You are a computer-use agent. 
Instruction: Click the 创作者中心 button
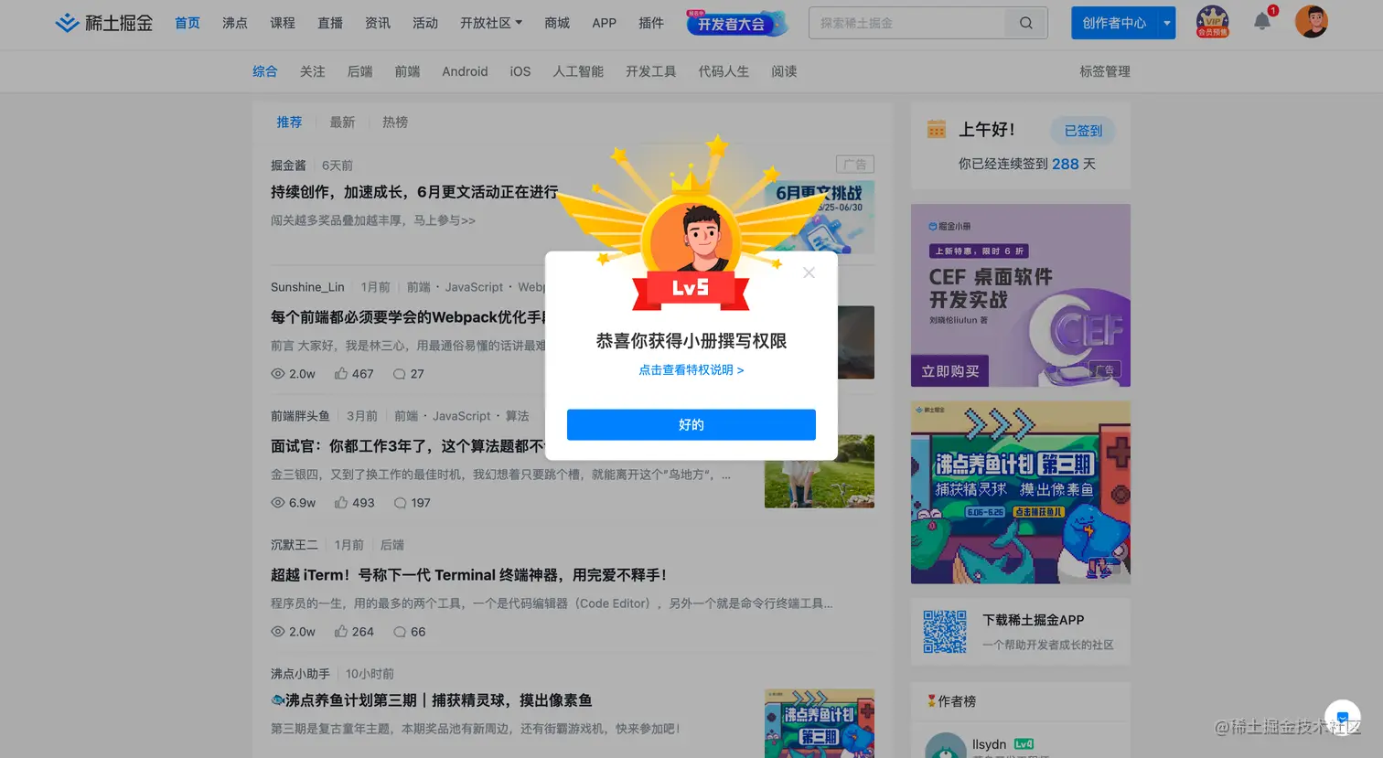click(x=1114, y=23)
